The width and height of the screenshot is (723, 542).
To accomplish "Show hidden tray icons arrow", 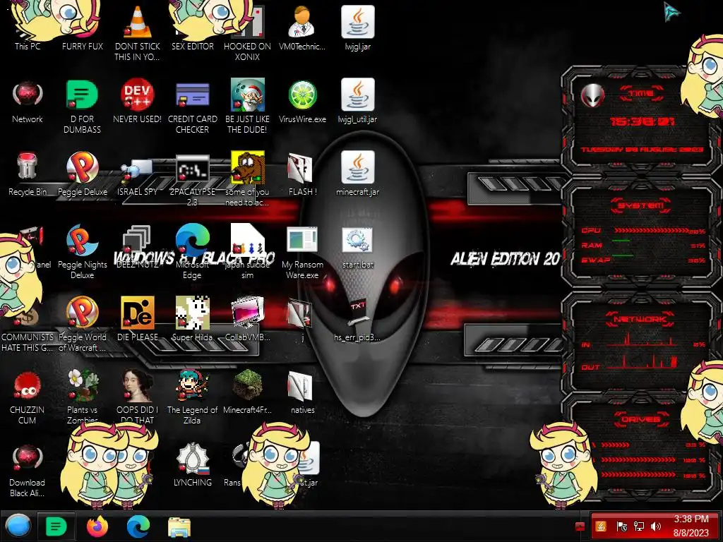I will click(x=580, y=526).
